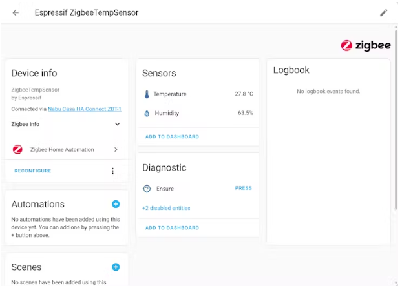Click the pencil edit icon
402x290 pixels.
(x=384, y=12)
